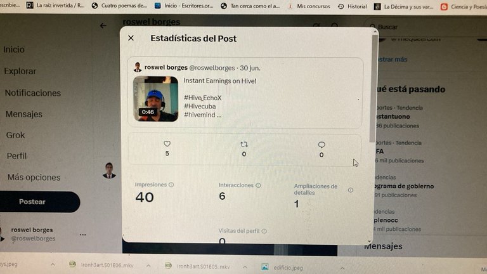Open Visitas del perfil info icon

[x=264, y=231]
